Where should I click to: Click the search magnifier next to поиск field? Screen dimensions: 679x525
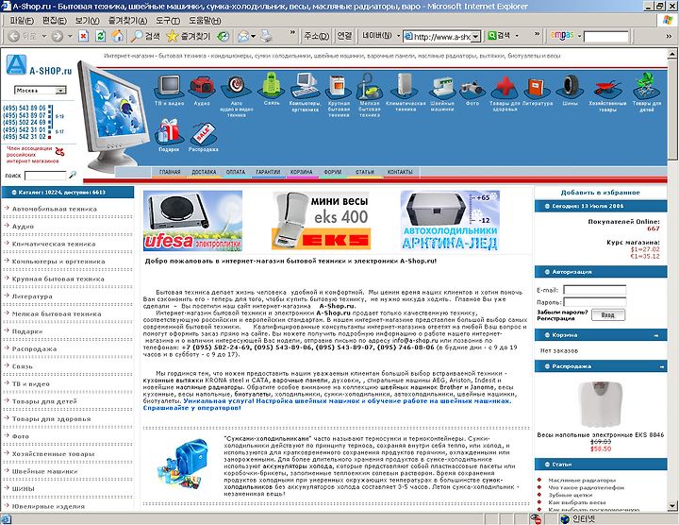click(73, 175)
